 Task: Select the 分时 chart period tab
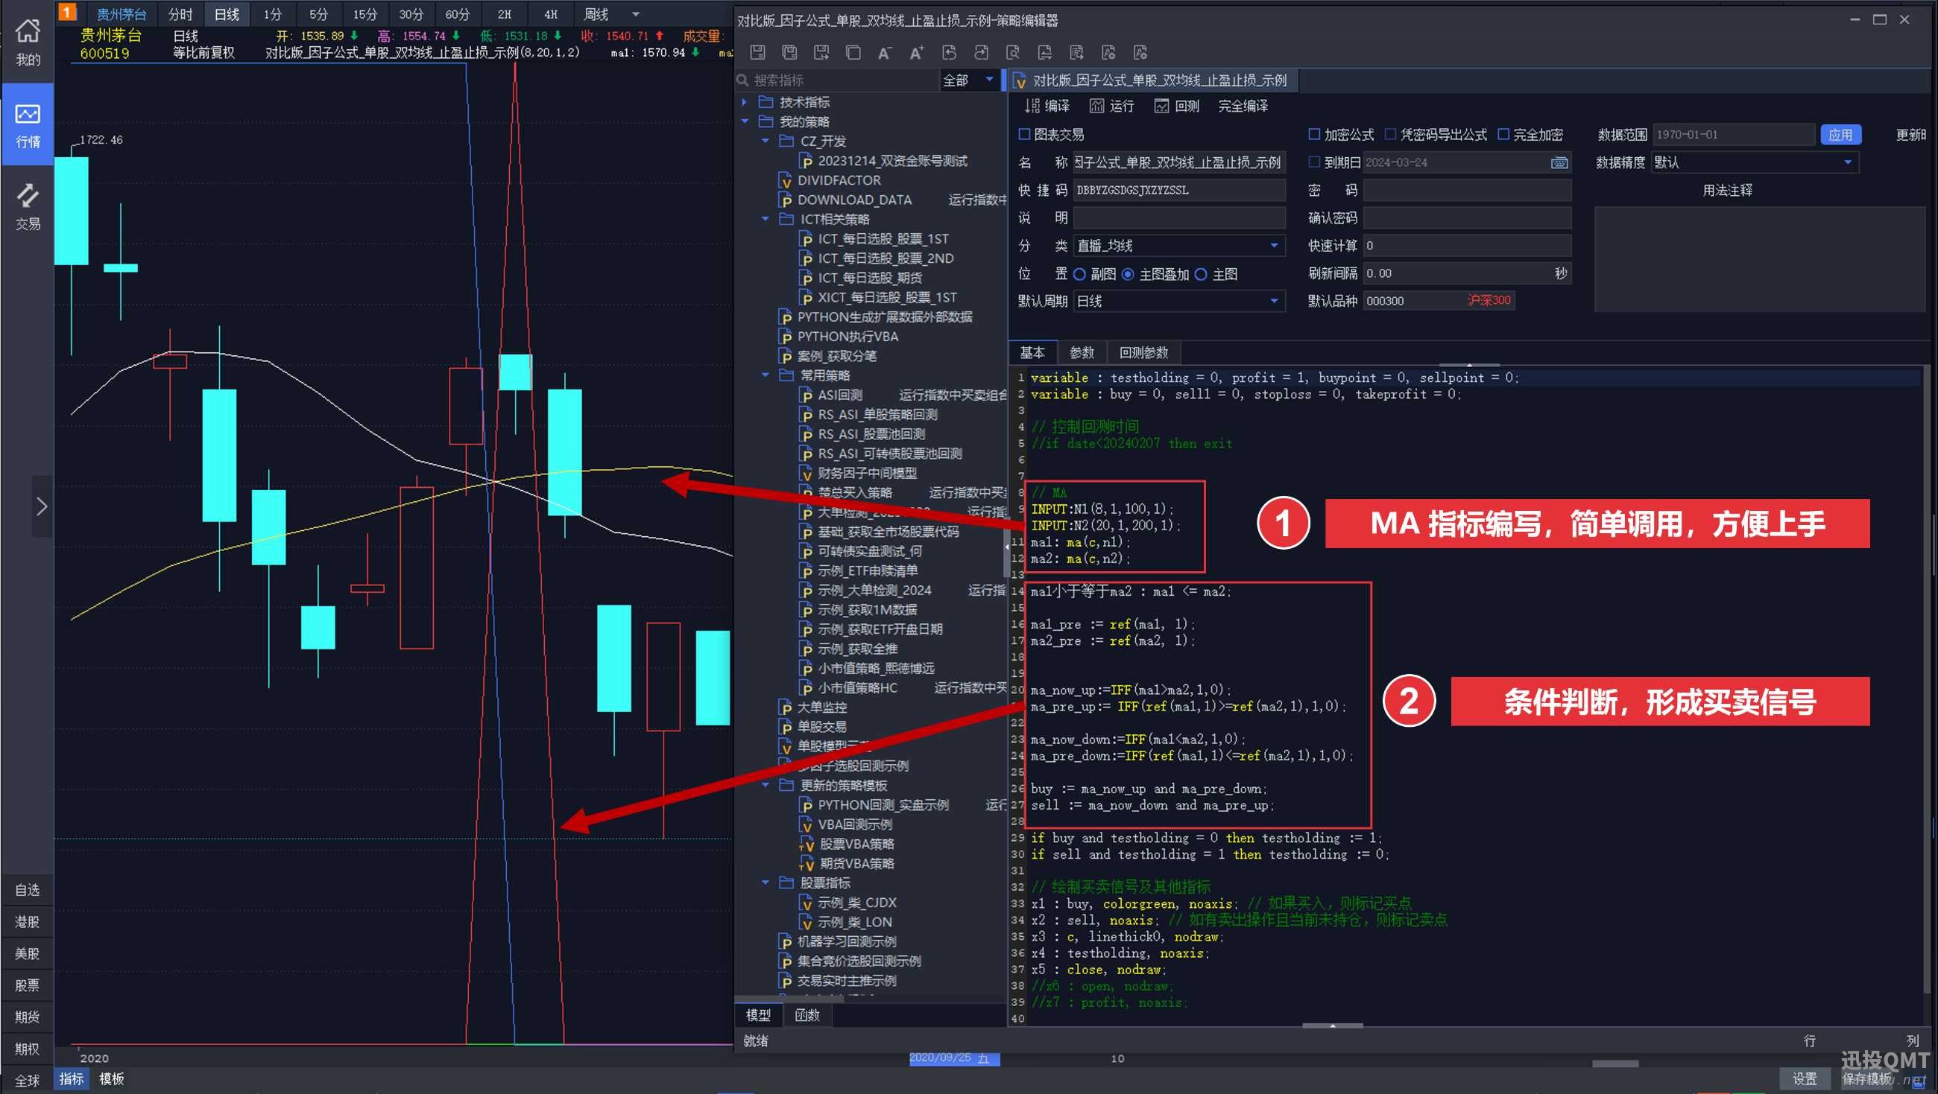pyautogui.click(x=180, y=14)
